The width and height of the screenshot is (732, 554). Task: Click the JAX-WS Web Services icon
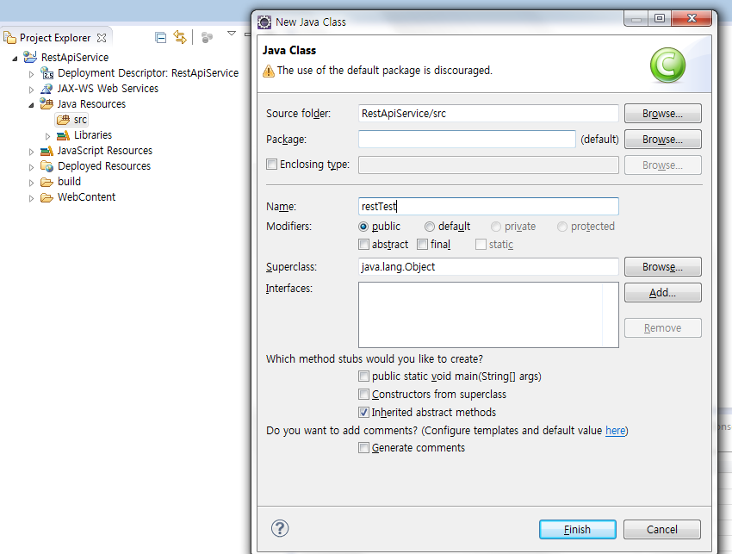click(x=48, y=89)
